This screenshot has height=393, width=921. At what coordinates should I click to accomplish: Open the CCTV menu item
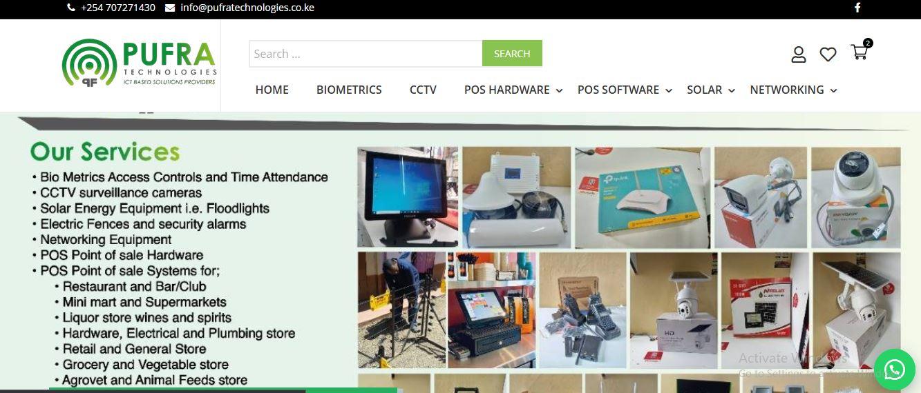tap(423, 90)
